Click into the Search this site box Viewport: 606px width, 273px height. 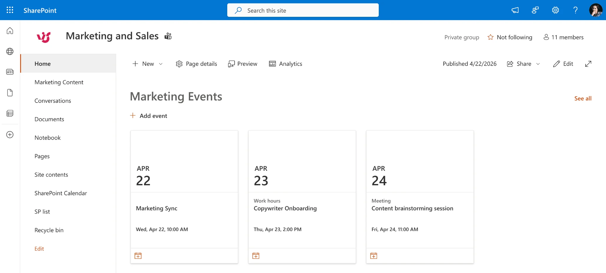tap(303, 10)
